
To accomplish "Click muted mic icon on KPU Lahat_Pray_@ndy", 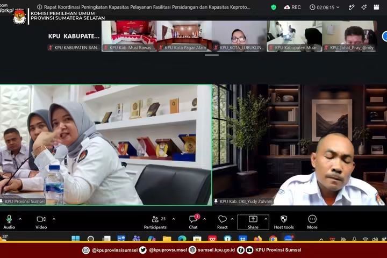I will (x=326, y=48).
